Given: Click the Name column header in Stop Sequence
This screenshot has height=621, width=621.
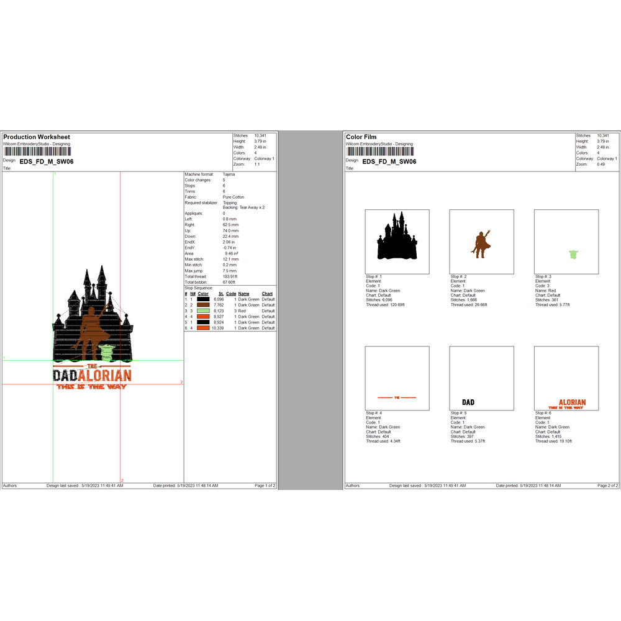Looking at the screenshot, I should 243,294.
